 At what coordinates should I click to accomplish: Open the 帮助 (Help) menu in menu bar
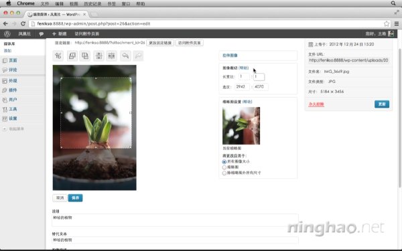pos(141,4)
